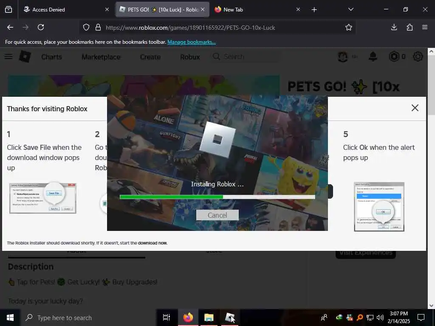Viewport: 435px width, 326px height.
Task: Cancel the Roblox installation
Action: pyautogui.click(x=217, y=215)
